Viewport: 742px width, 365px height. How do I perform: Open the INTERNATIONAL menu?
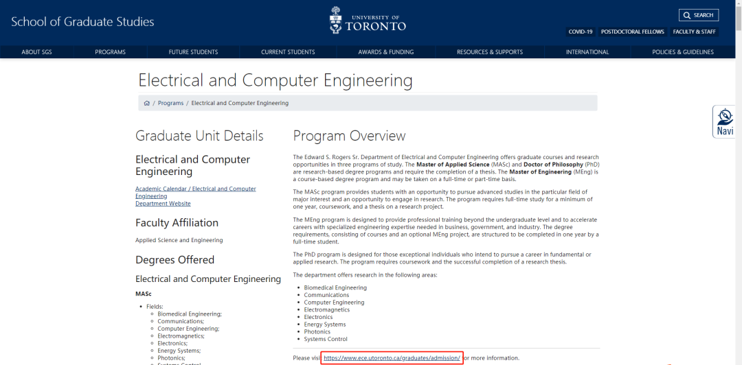pyautogui.click(x=587, y=52)
